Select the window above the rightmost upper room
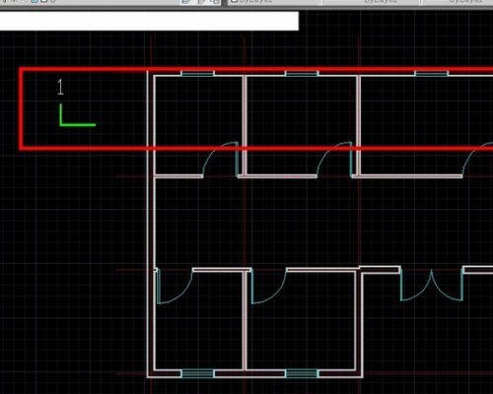This screenshot has width=493, height=394. (431, 74)
